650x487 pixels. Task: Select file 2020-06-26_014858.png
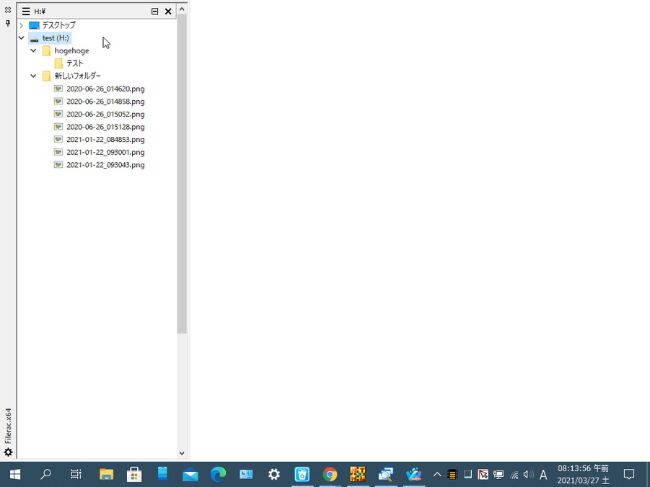[105, 102]
